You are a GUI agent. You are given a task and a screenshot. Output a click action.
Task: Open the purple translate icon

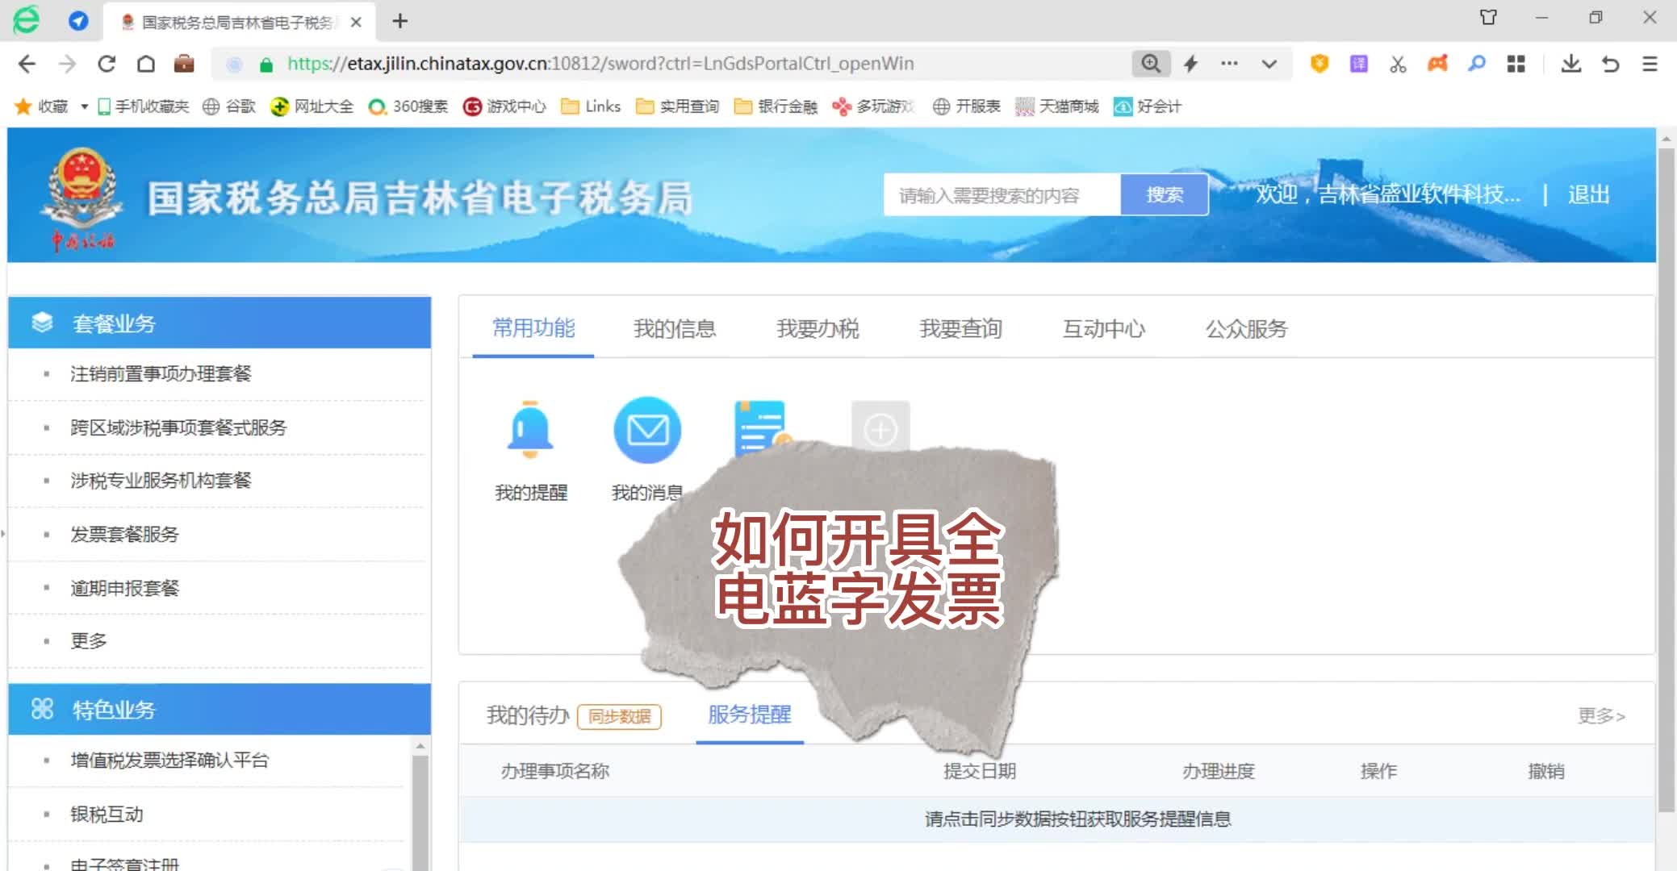pos(1357,63)
